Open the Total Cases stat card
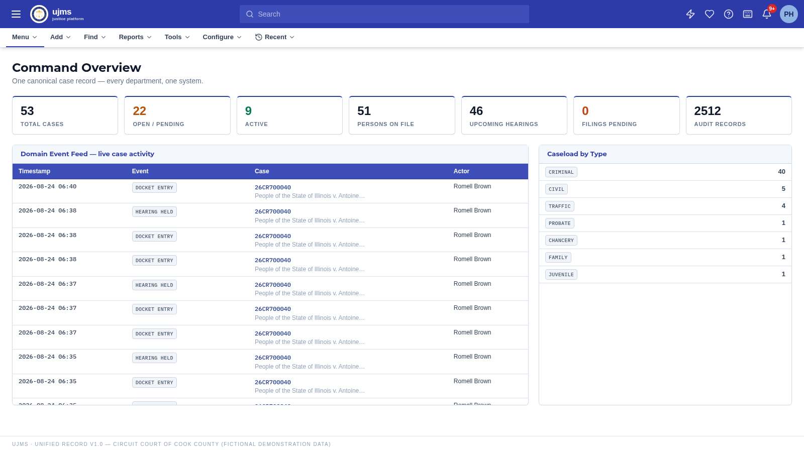 (x=65, y=116)
